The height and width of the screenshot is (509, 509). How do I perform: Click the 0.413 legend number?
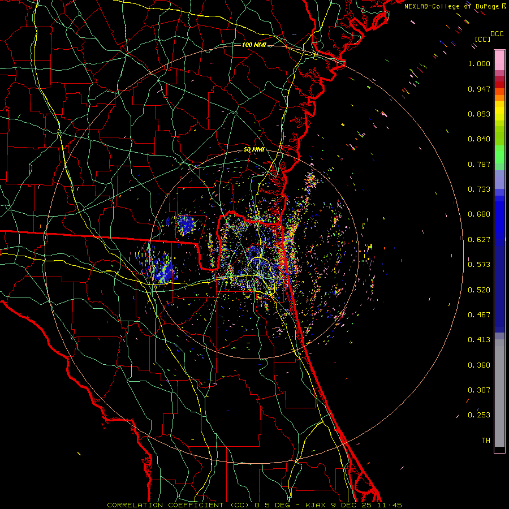pyautogui.click(x=479, y=340)
